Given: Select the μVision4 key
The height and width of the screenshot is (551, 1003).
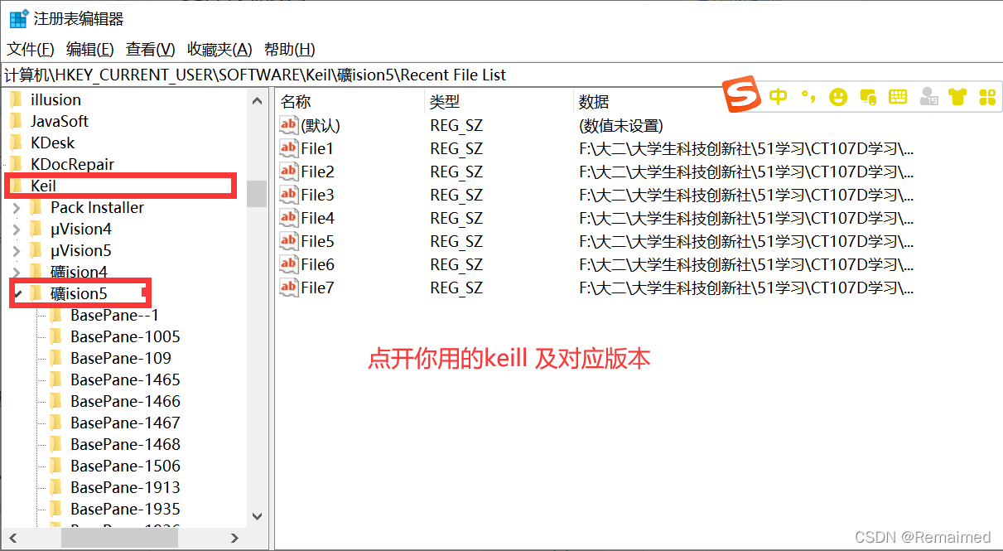Looking at the screenshot, I should click(x=80, y=229).
